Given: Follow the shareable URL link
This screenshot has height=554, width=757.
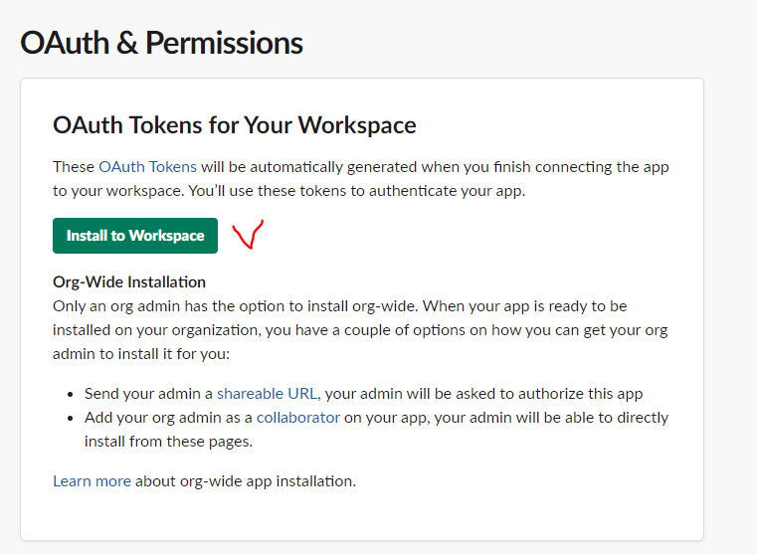Looking at the screenshot, I should pos(267,393).
